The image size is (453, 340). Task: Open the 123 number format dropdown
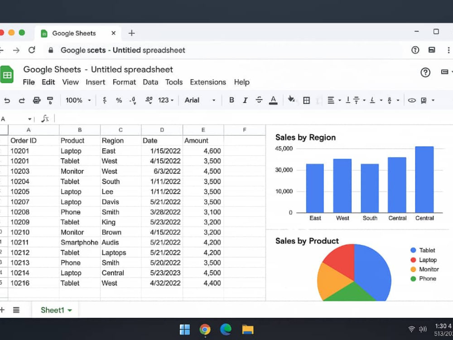coord(166,100)
